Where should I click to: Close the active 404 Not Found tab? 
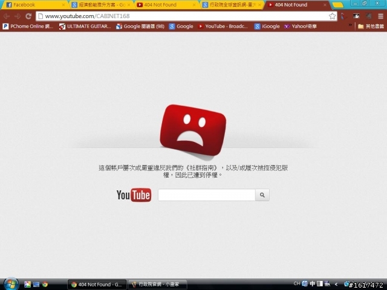click(325, 5)
